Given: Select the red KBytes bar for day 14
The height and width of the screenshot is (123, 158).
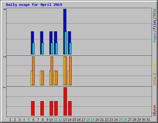Looking at the screenshot, I should coord(70,109).
